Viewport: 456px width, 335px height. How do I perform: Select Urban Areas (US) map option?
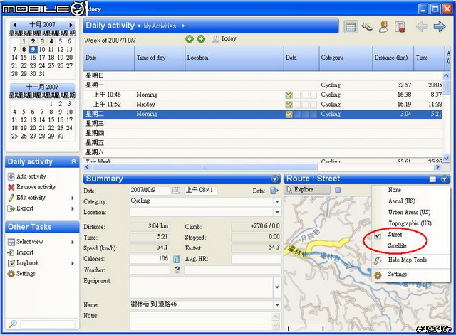410,212
